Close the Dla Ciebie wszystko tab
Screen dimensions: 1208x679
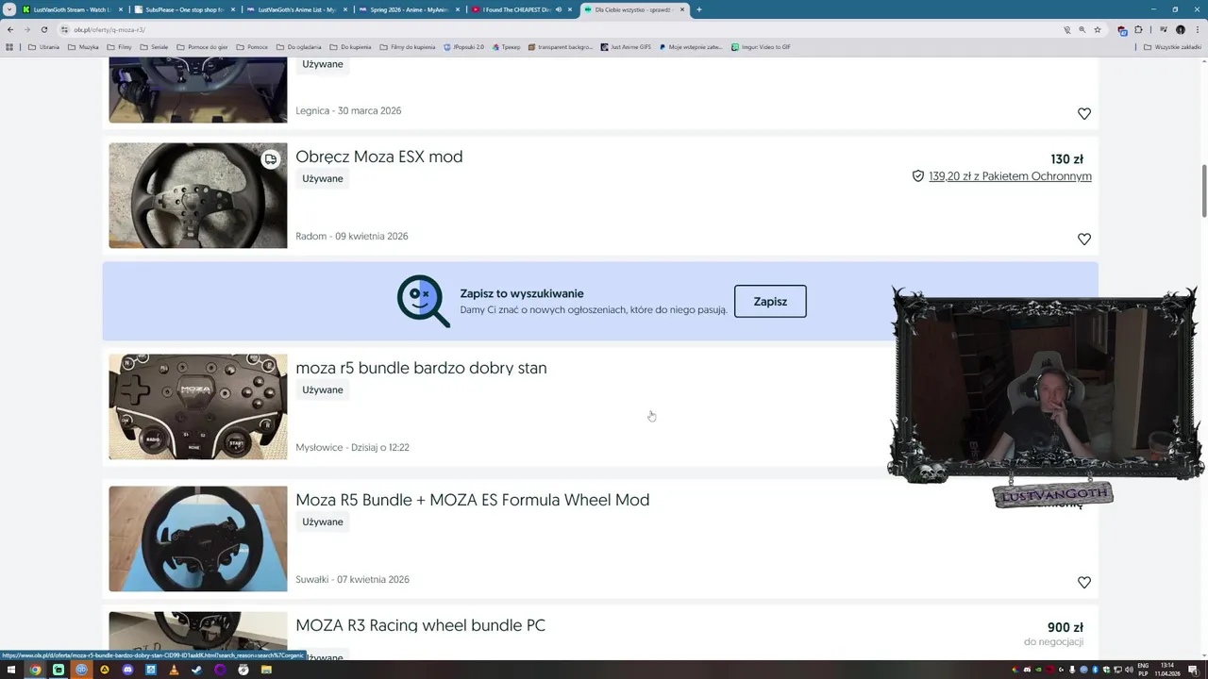pyautogui.click(x=681, y=9)
